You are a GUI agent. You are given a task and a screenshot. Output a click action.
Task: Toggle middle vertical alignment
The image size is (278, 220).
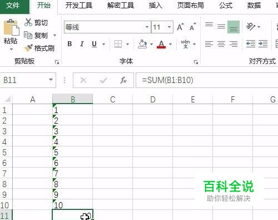221,27
